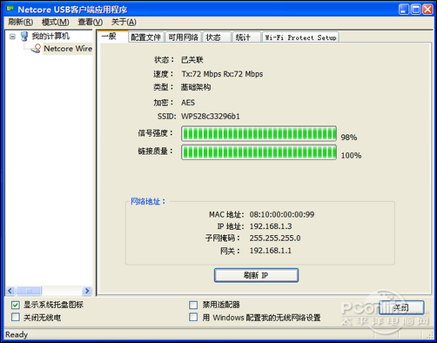The image size is (437, 343).
Task: Open the 刷新(R) menu
Action: (20, 22)
